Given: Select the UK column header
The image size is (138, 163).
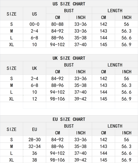Looking at the screenshot, I should tap(35, 68).
